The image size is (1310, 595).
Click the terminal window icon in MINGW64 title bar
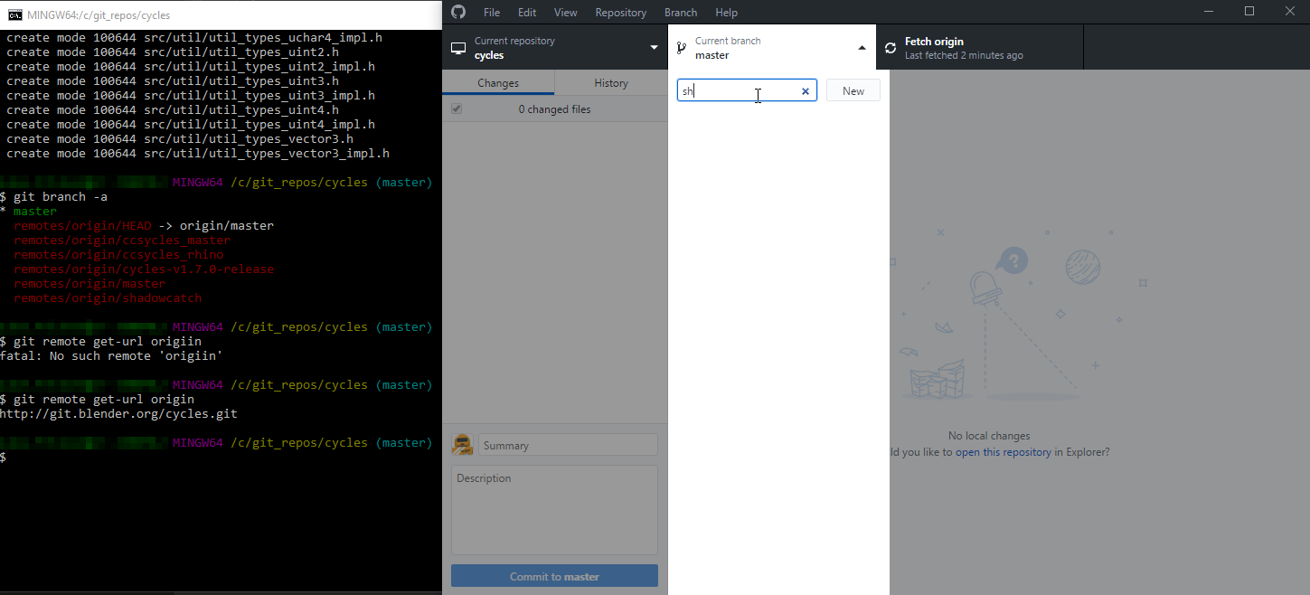coord(15,14)
